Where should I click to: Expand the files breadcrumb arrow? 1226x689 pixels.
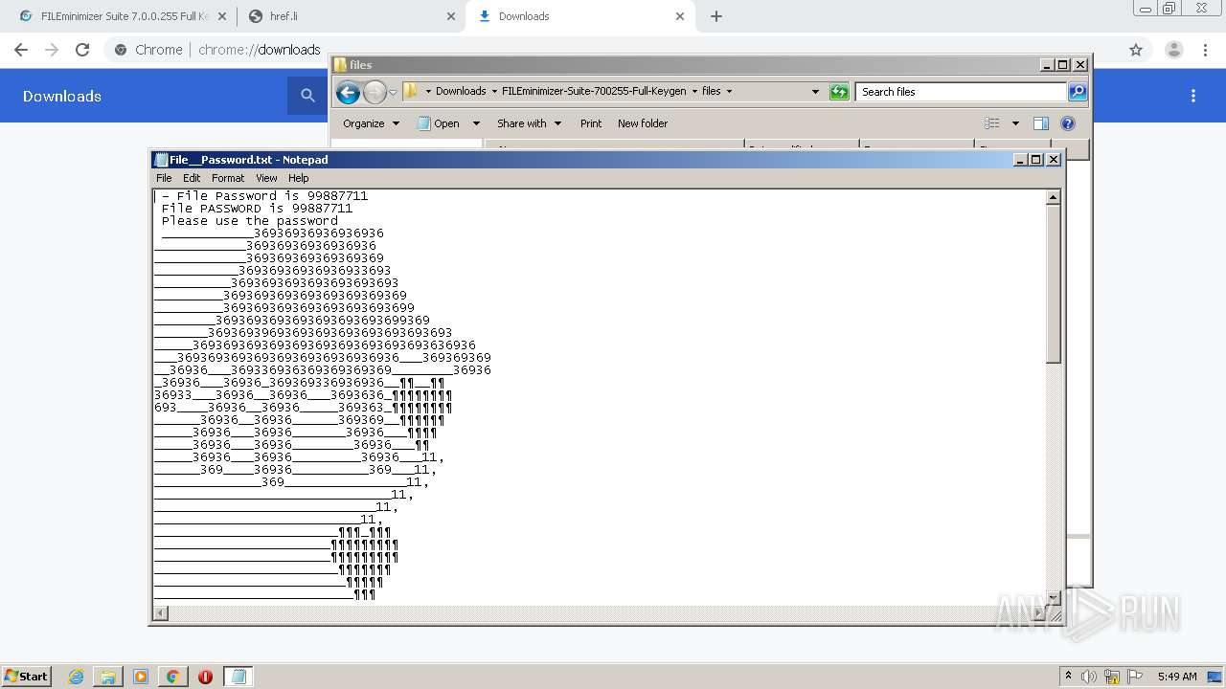(x=729, y=92)
